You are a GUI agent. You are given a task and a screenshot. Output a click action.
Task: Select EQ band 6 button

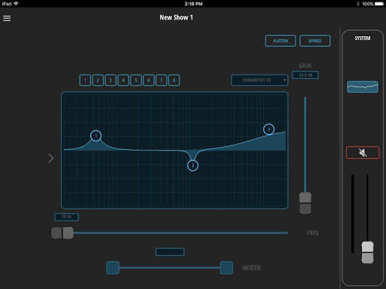tap(149, 81)
